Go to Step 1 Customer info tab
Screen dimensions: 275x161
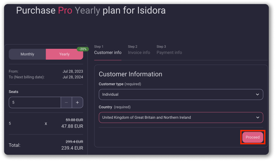click(108, 50)
